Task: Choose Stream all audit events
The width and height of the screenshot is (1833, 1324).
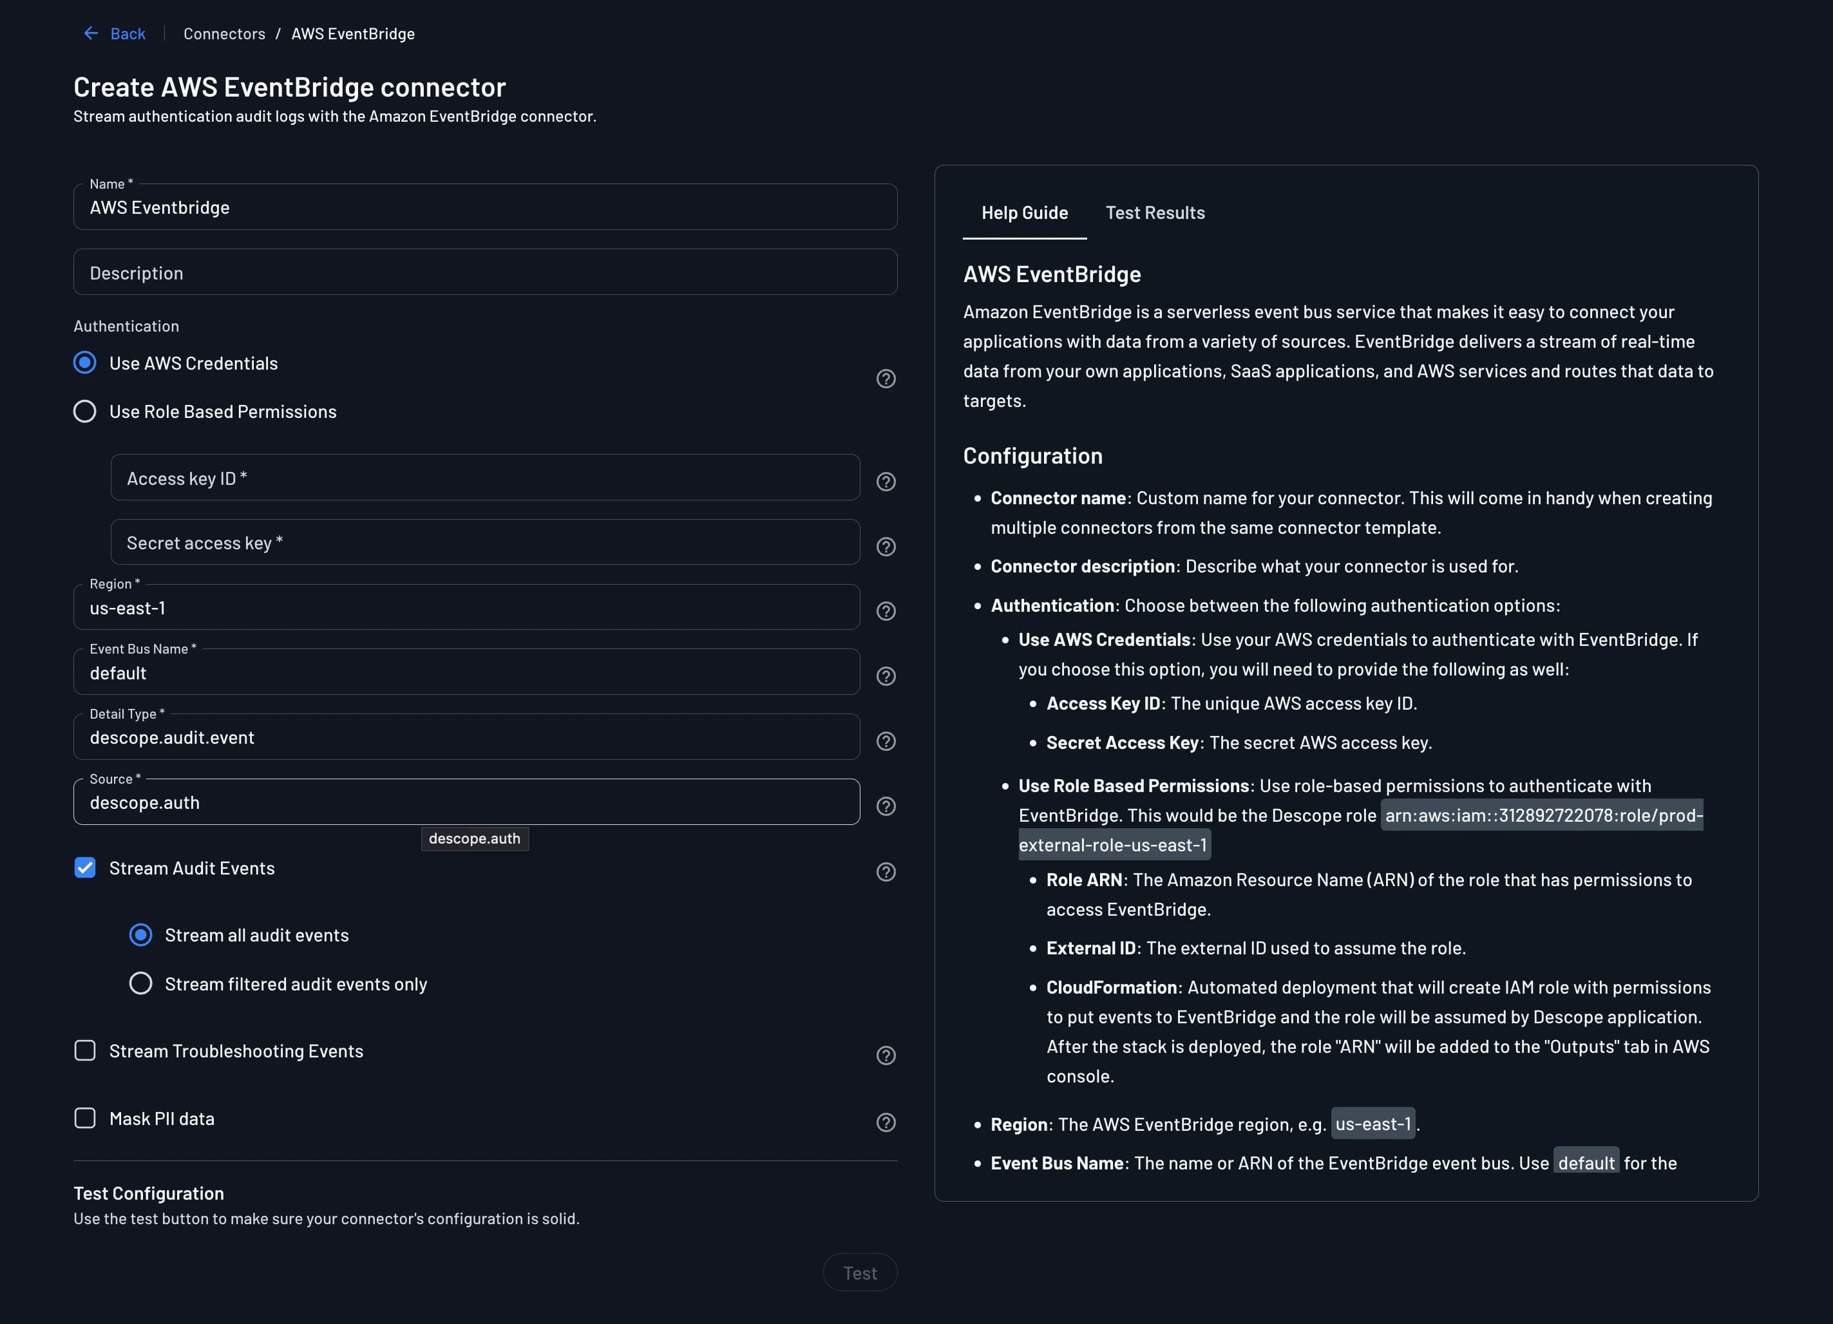Action: coord(140,934)
